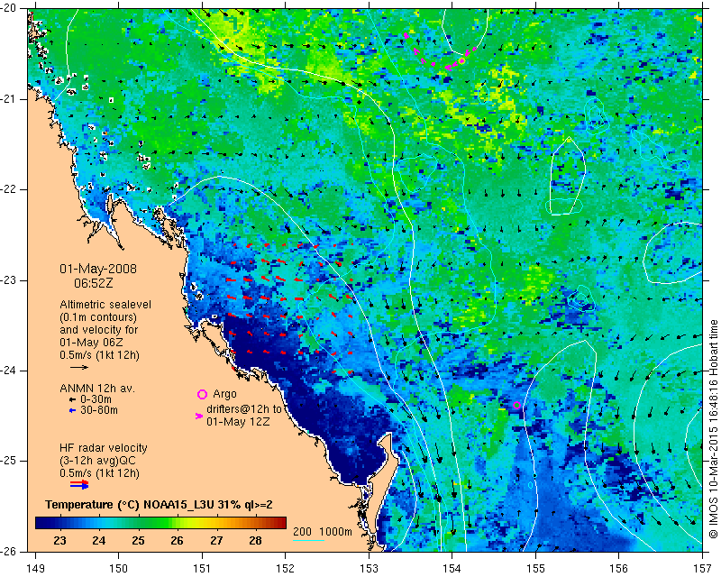Click the blue 30-80m legend arrow

(x=72, y=410)
